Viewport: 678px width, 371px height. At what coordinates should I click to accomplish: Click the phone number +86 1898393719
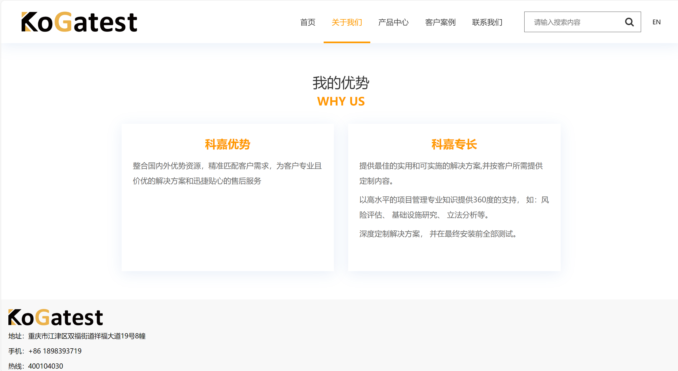click(x=55, y=351)
